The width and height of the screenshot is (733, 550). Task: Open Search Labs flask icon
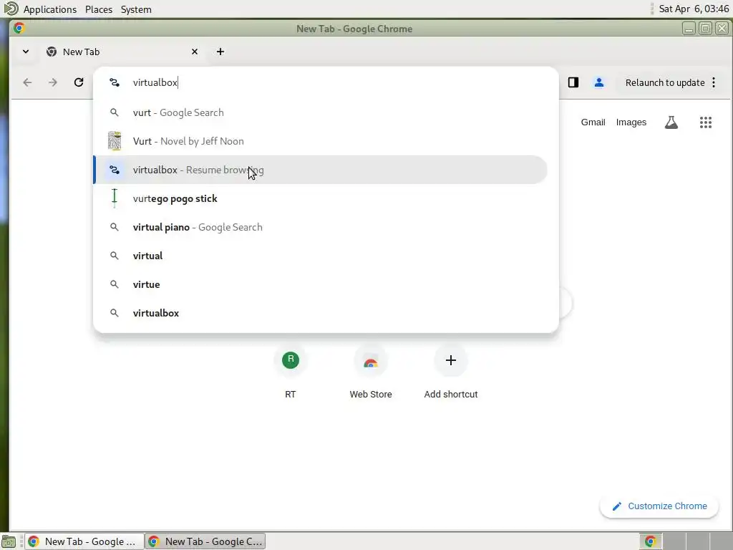point(671,122)
